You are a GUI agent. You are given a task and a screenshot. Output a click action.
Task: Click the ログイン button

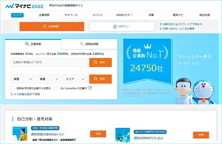click(x=122, y=26)
